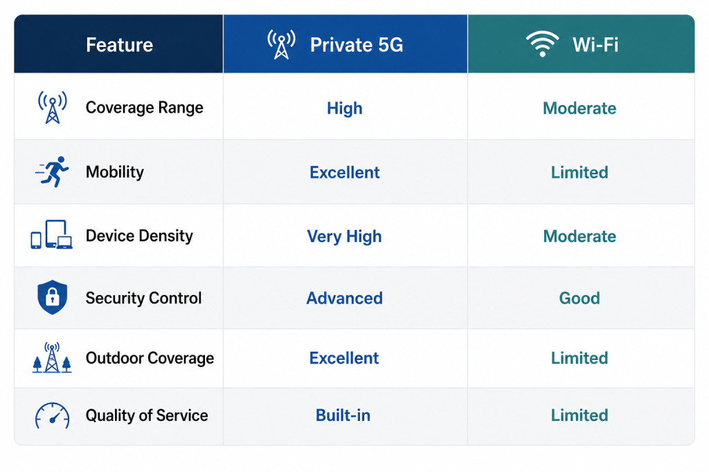Click the Limited Wi-Fi value in Mobility row
Viewport: 709px width, 472px height.
click(x=580, y=172)
